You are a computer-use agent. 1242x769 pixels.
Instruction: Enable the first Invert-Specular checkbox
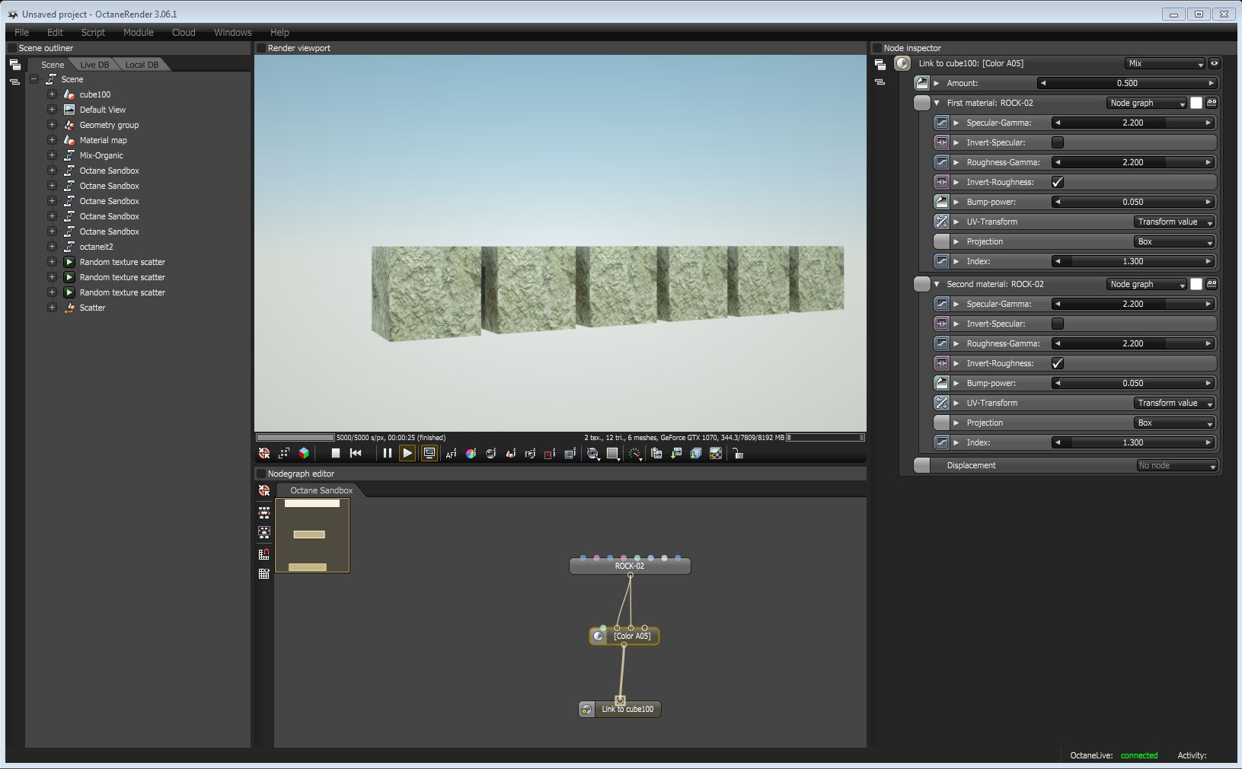coord(1058,142)
